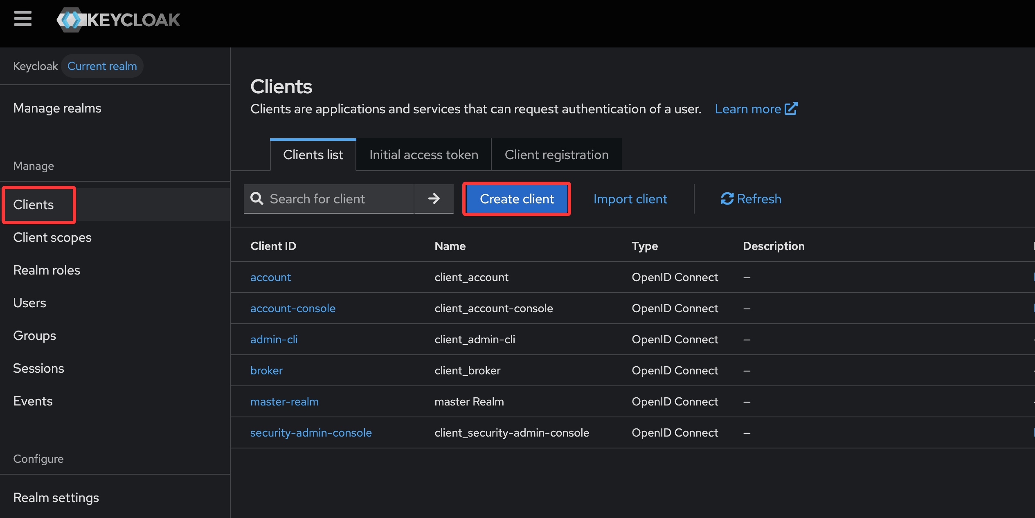Click the Import client button
1035x518 pixels.
[x=630, y=199]
